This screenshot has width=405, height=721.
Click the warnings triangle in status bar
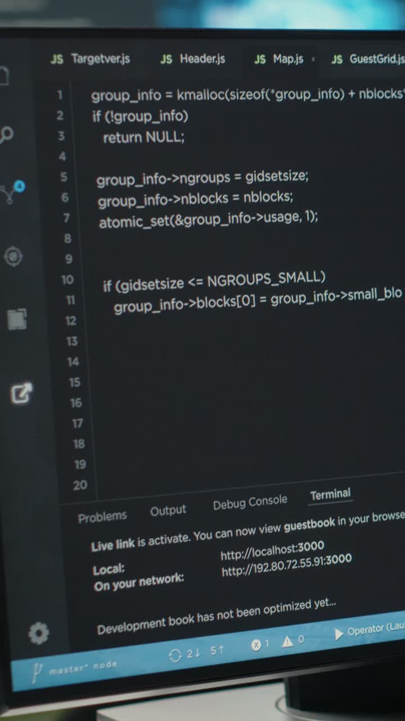[287, 642]
